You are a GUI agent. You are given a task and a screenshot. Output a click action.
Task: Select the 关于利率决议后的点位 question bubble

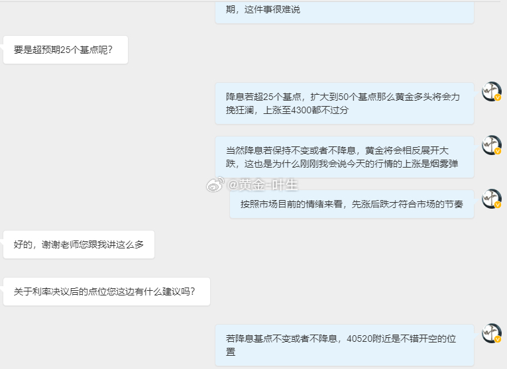coord(107,291)
